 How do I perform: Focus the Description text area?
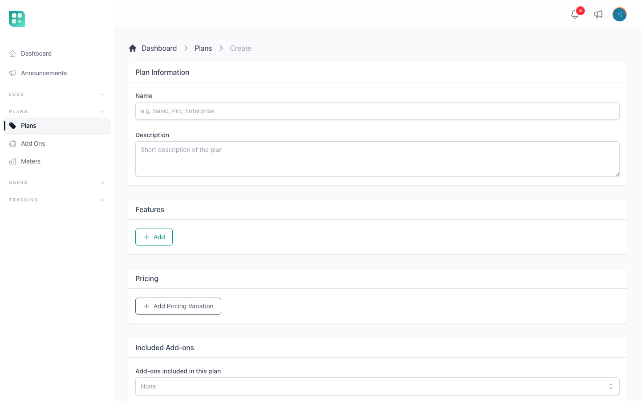(x=377, y=159)
